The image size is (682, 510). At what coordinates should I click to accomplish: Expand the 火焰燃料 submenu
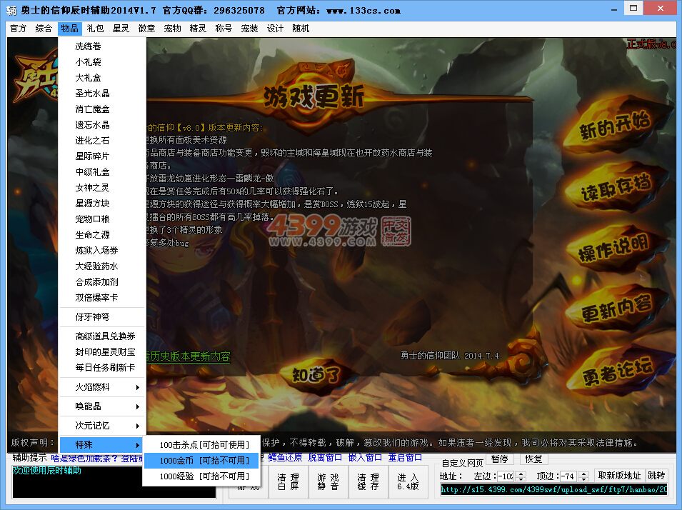(102, 387)
